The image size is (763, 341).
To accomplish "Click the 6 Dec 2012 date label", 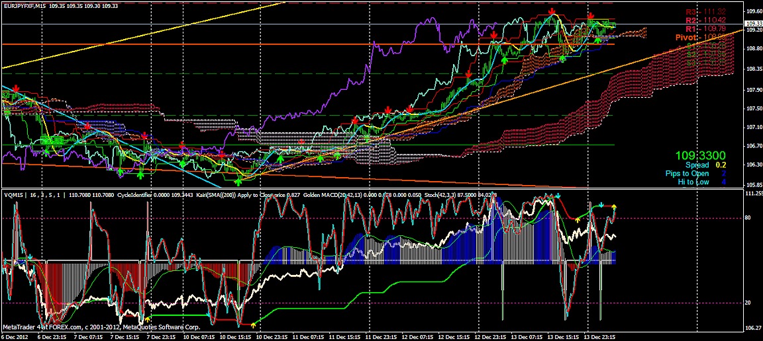I will pos(14,336).
